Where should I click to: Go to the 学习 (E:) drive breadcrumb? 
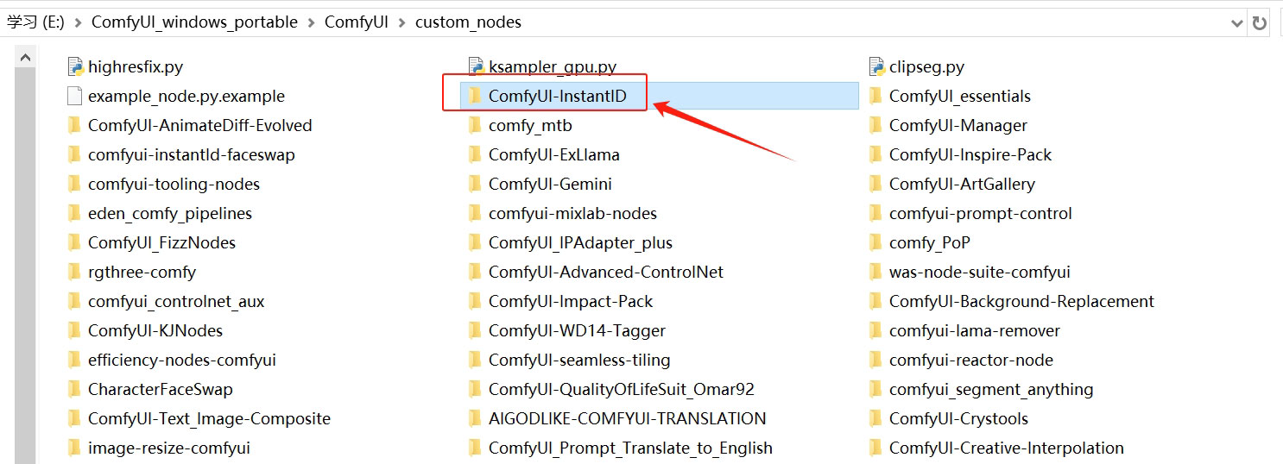coord(35,22)
